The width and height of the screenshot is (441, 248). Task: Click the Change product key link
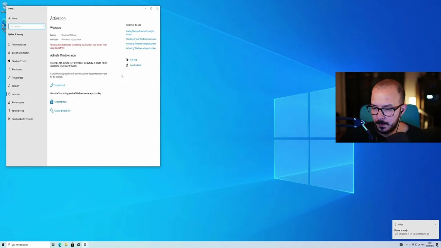[62, 111]
